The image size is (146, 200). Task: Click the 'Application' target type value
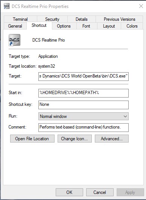(x=48, y=56)
